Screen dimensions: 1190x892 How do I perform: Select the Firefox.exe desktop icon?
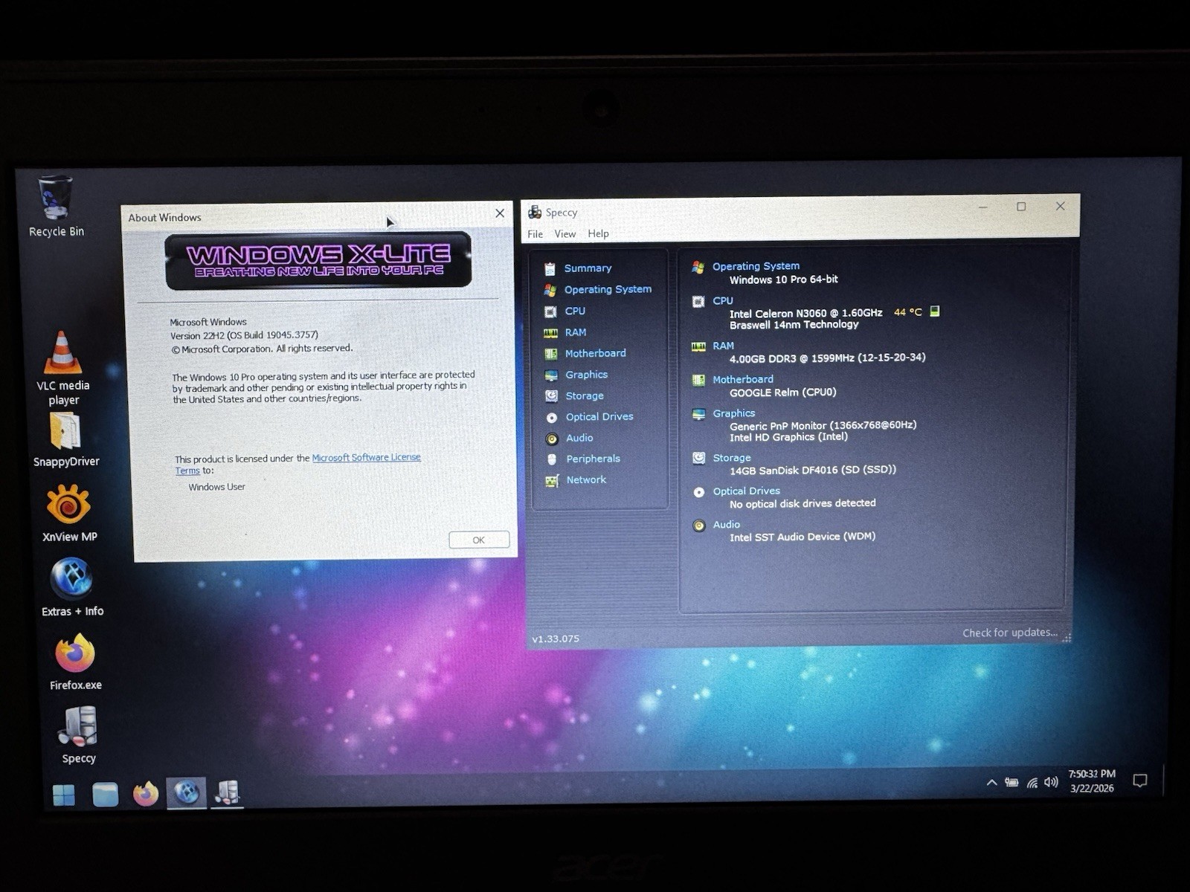(x=75, y=662)
